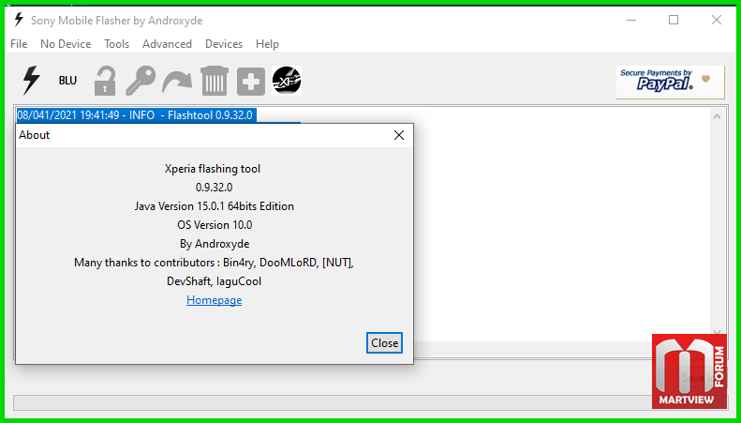Click the plus sign bundle creation icon

[x=250, y=82]
